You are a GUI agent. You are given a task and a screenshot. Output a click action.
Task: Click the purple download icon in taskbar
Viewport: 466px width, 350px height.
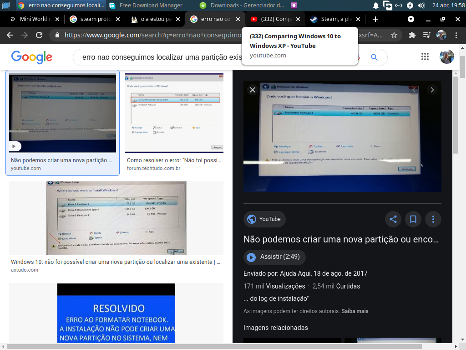click(294, 5)
